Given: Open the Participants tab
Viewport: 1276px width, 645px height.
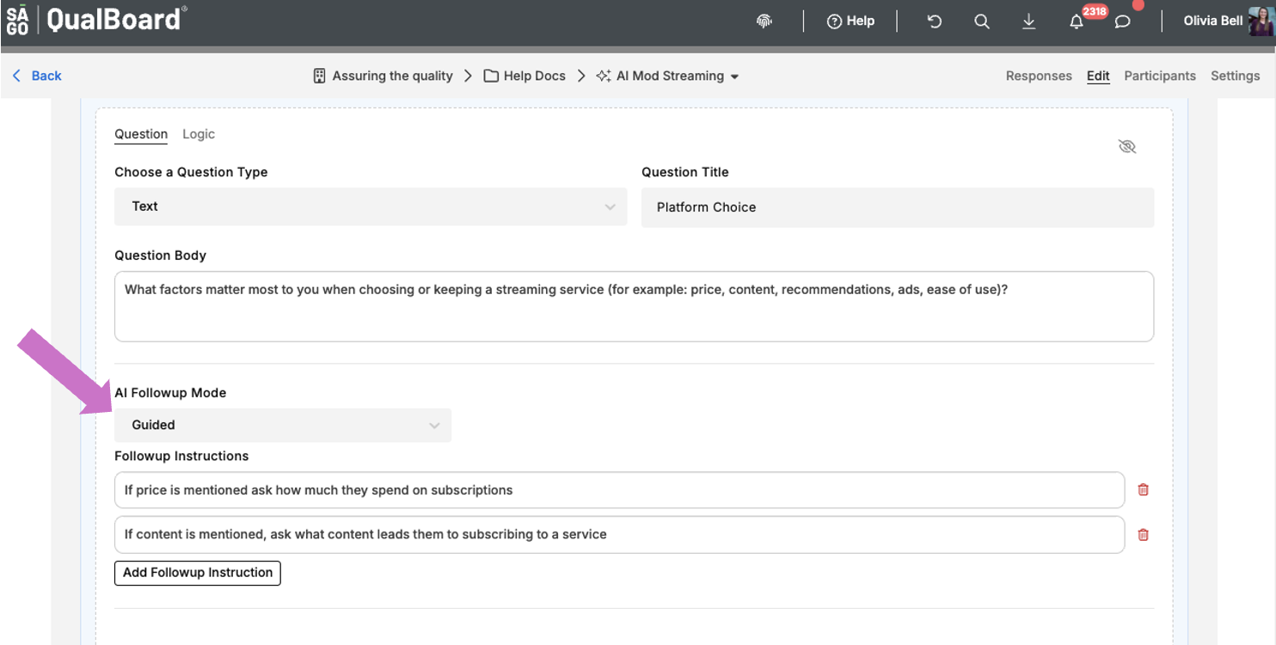Looking at the screenshot, I should (1160, 76).
